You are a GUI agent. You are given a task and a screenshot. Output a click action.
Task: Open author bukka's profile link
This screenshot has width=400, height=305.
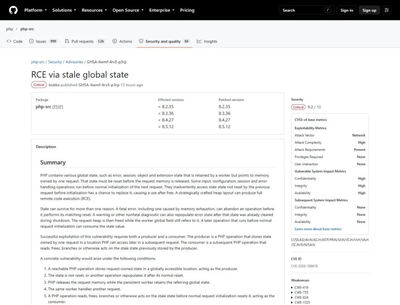tap(54, 85)
